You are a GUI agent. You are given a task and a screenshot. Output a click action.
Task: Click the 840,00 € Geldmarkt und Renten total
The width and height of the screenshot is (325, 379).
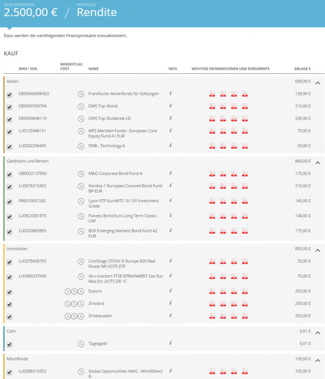point(303,161)
